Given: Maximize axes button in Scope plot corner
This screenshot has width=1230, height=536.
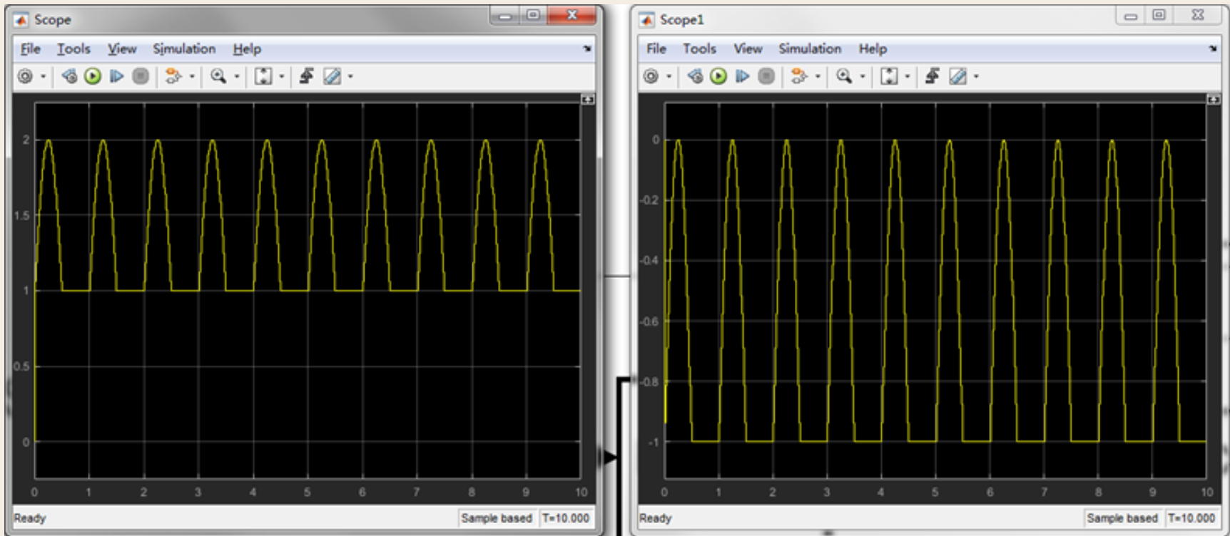Looking at the screenshot, I should point(588,100).
